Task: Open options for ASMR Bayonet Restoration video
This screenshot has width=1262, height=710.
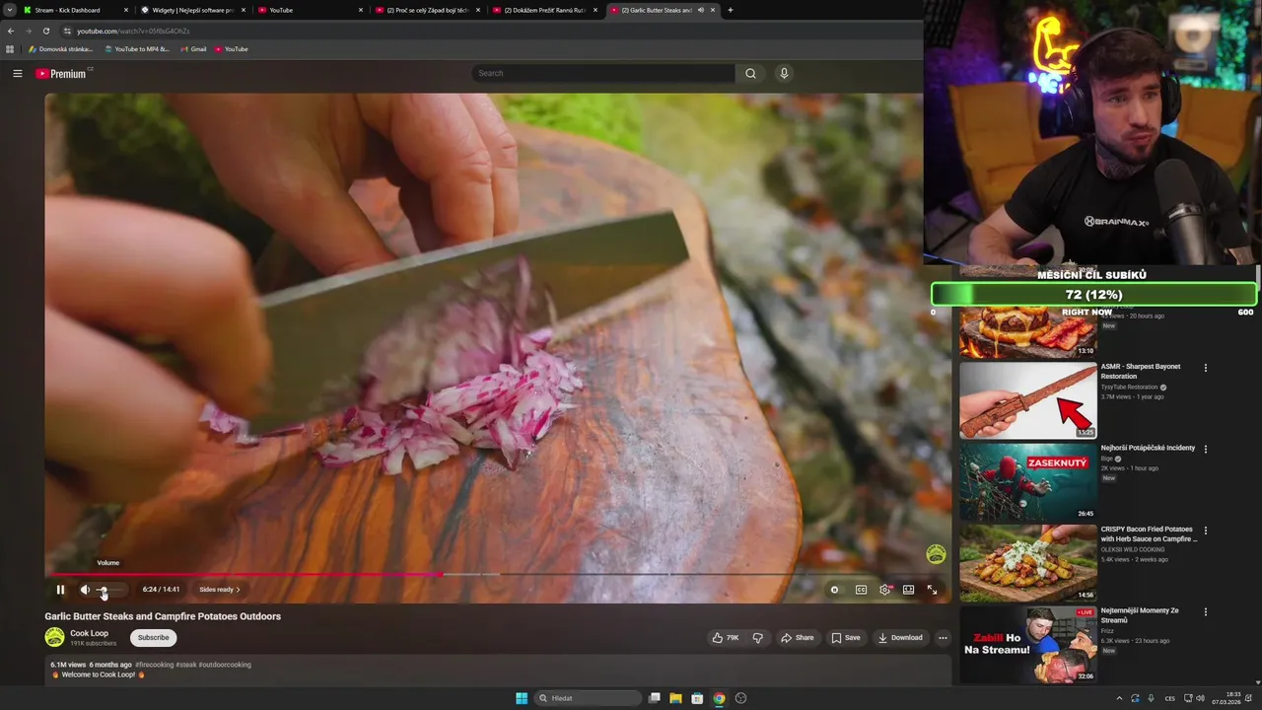Action: [1205, 368]
